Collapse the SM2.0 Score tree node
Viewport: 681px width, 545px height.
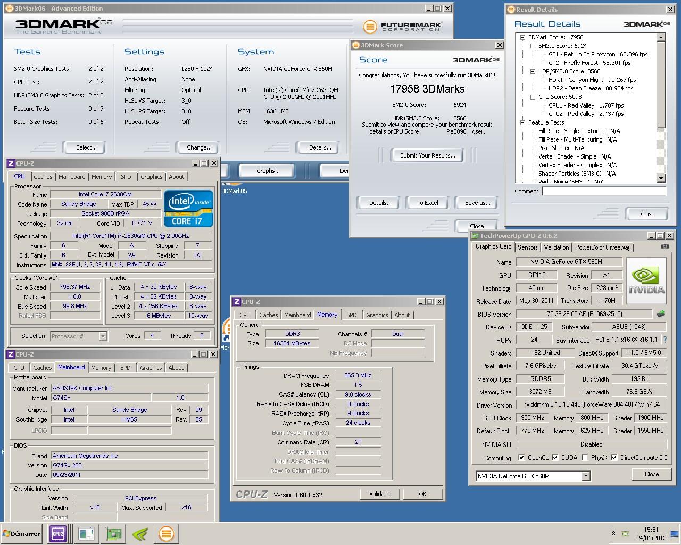coord(533,46)
